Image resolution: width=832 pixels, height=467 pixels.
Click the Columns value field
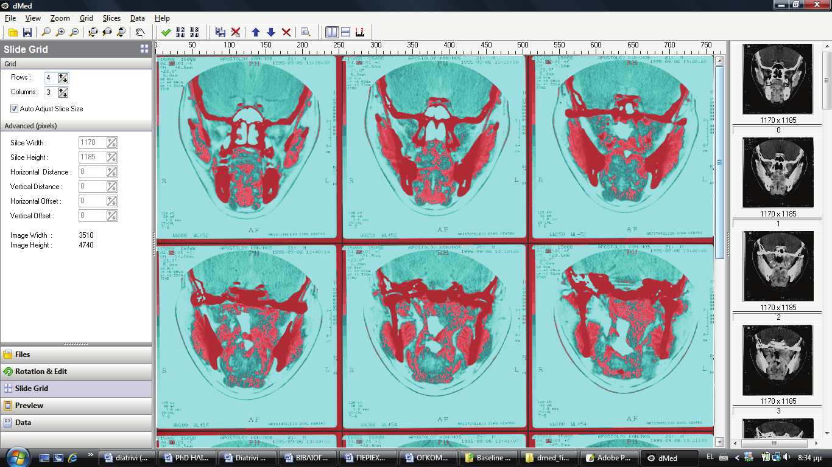(51, 92)
